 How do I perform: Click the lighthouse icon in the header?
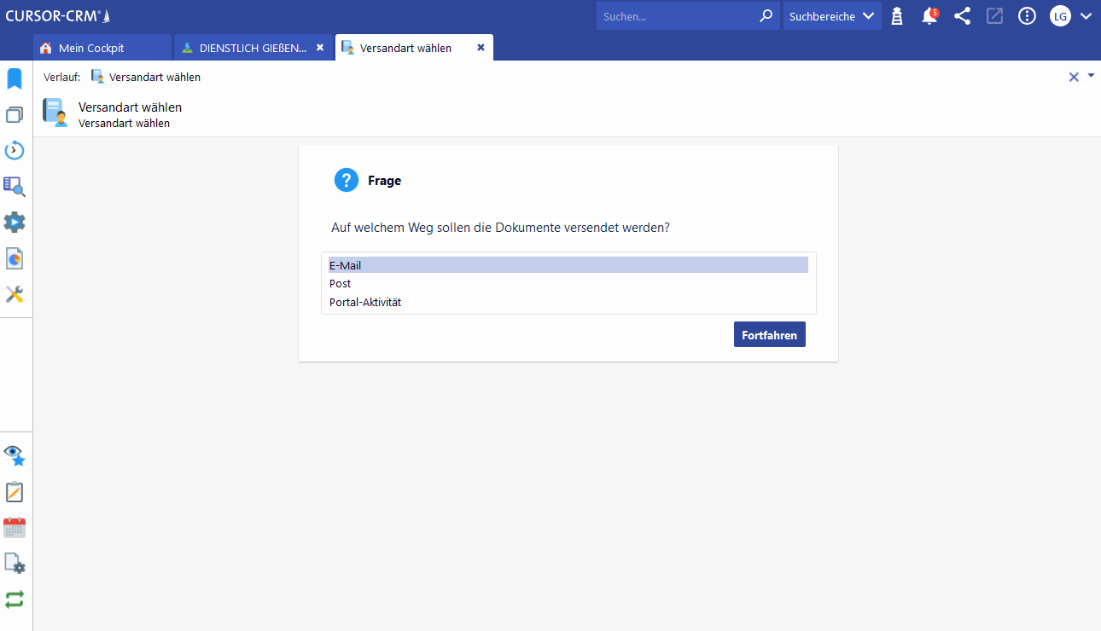tap(897, 16)
